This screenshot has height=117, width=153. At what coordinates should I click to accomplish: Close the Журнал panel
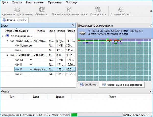tap(150, 91)
